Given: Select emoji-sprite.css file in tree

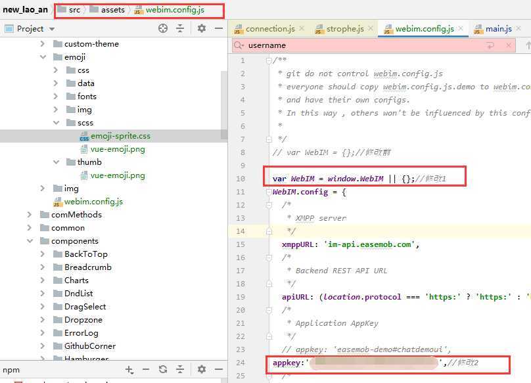Looking at the screenshot, I should click(120, 136).
